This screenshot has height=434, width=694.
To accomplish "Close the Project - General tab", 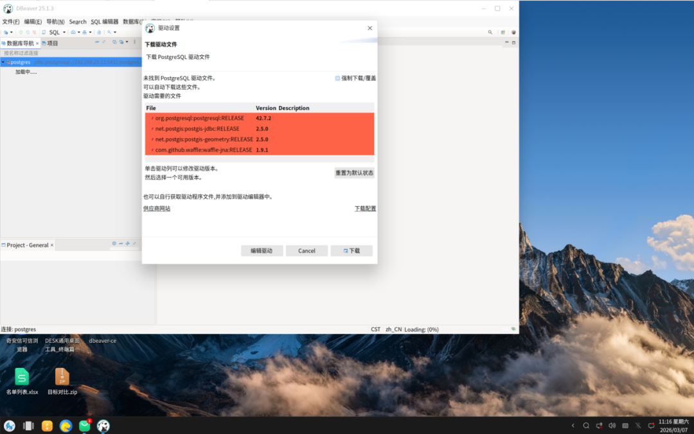I will (52, 245).
